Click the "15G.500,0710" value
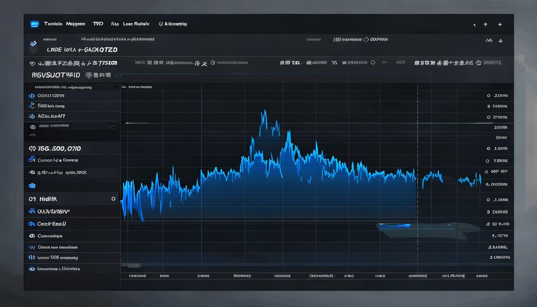 [60, 149]
